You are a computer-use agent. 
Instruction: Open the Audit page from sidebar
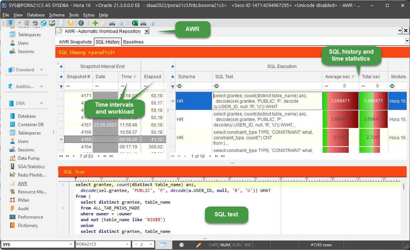click(23, 208)
